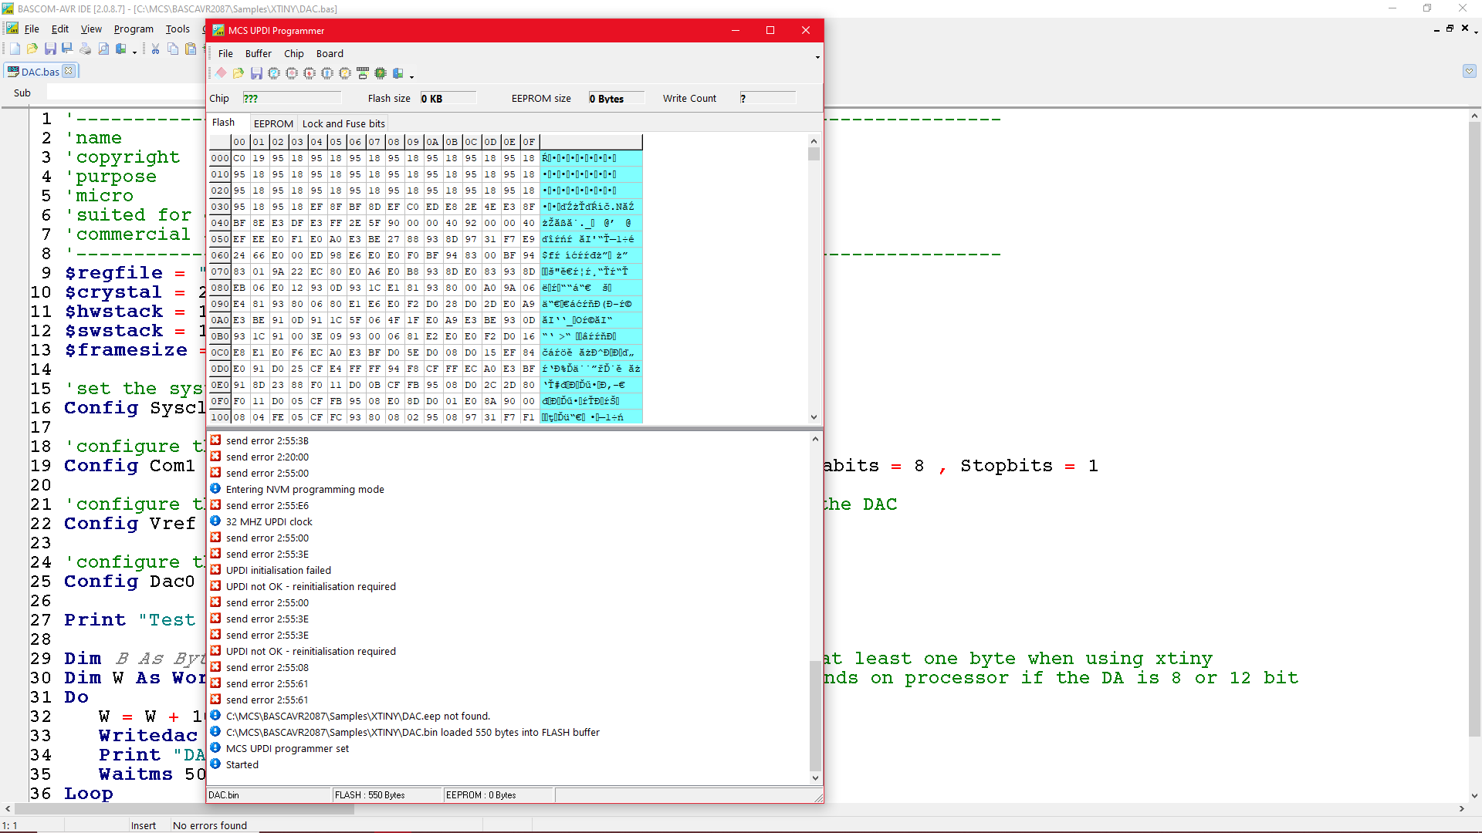The width and height of the screenshot is (1482, 833).
Task: Click the hex view vertical scrollbar thumb
Action: point(814,153)
